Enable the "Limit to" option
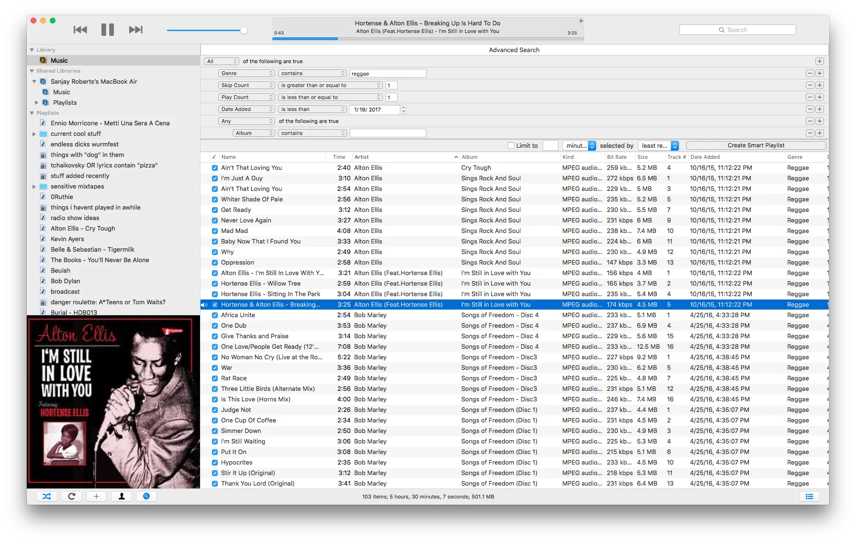Image resolution: width=856 pixels, height=543 pixels. pyautogui.click(x=511, y=145)
